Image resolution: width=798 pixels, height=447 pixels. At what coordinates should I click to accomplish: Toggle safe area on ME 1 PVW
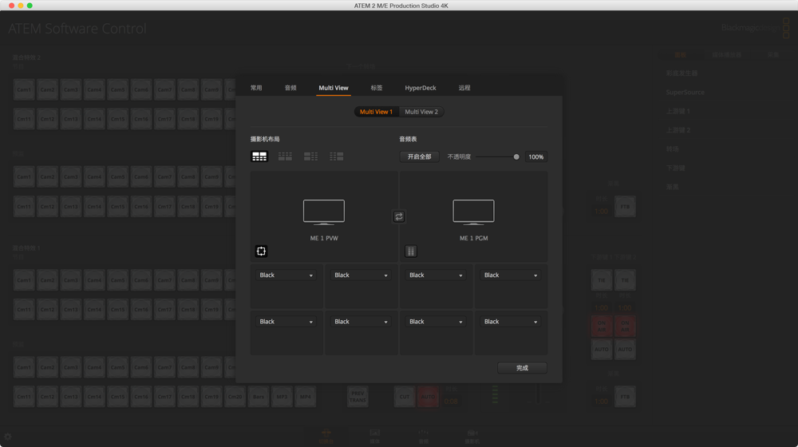pyautogui.click(x=261, y=251)
